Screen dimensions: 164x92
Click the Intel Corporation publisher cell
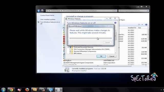tap(109, 63)
